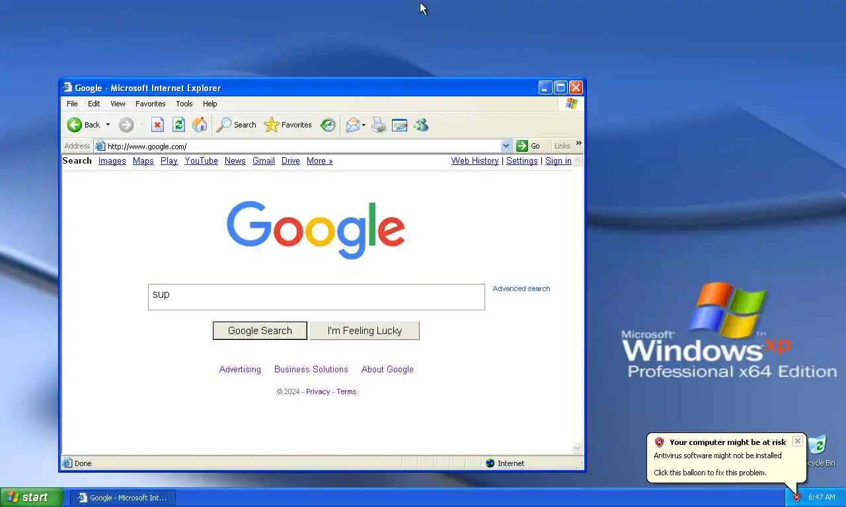Viewport: 846px width, 507px height.
Task: Open the Maps link
Action: coord(143,160)
